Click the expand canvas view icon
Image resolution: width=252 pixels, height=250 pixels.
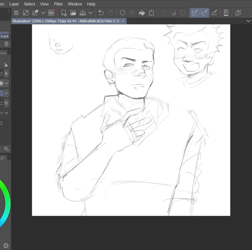[26, 13]
